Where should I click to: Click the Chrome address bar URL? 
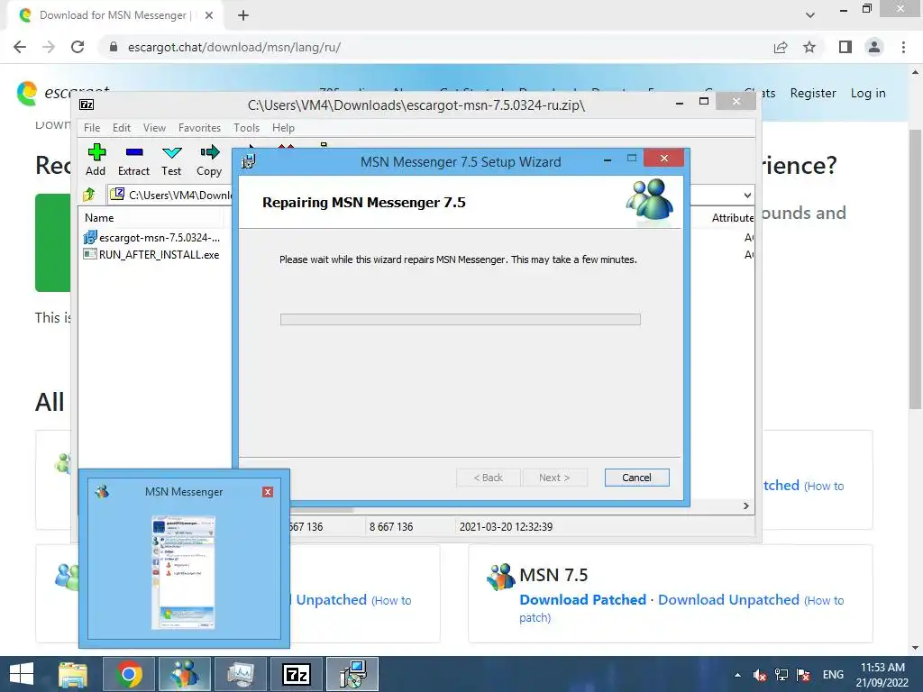[234, 47]
